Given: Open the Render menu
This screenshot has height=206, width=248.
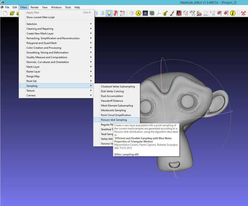Looking at the screenshot, I should (35, 7).
